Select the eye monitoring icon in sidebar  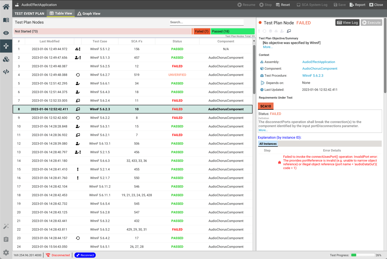coord(6,33)
